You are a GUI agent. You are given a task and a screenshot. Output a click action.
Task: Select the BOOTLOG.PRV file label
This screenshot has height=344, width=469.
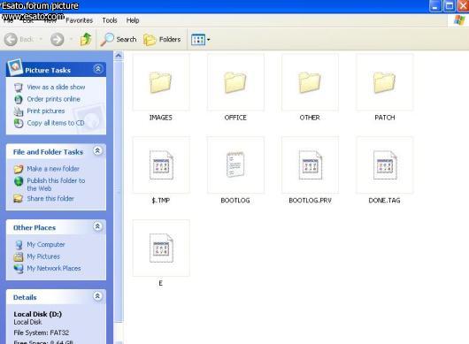[311, 200]
